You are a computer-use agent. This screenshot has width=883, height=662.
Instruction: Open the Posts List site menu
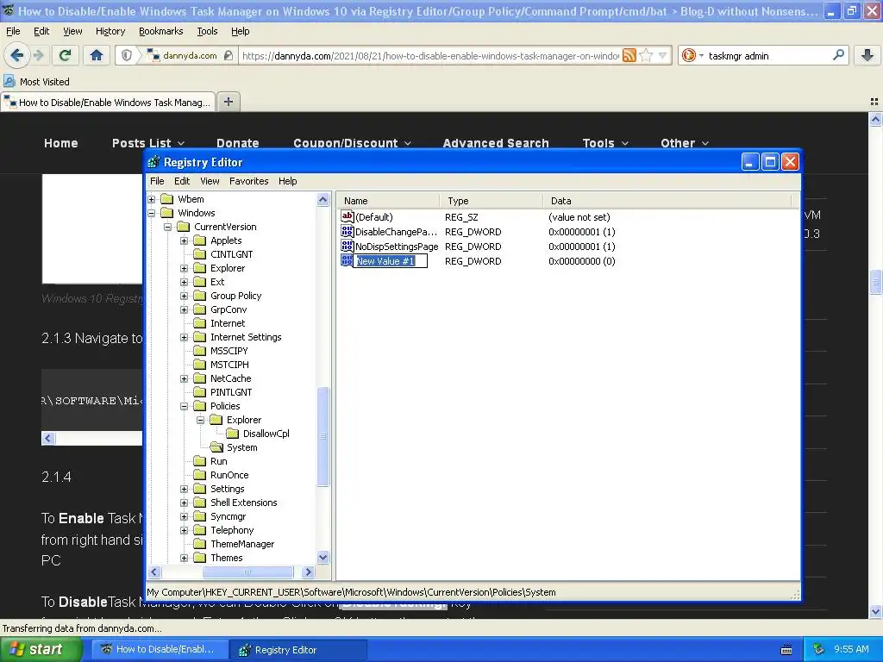point(148,143)
